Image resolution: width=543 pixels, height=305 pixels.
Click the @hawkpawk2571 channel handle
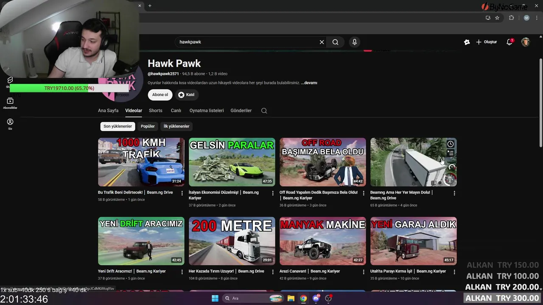(x=163, y=74)
